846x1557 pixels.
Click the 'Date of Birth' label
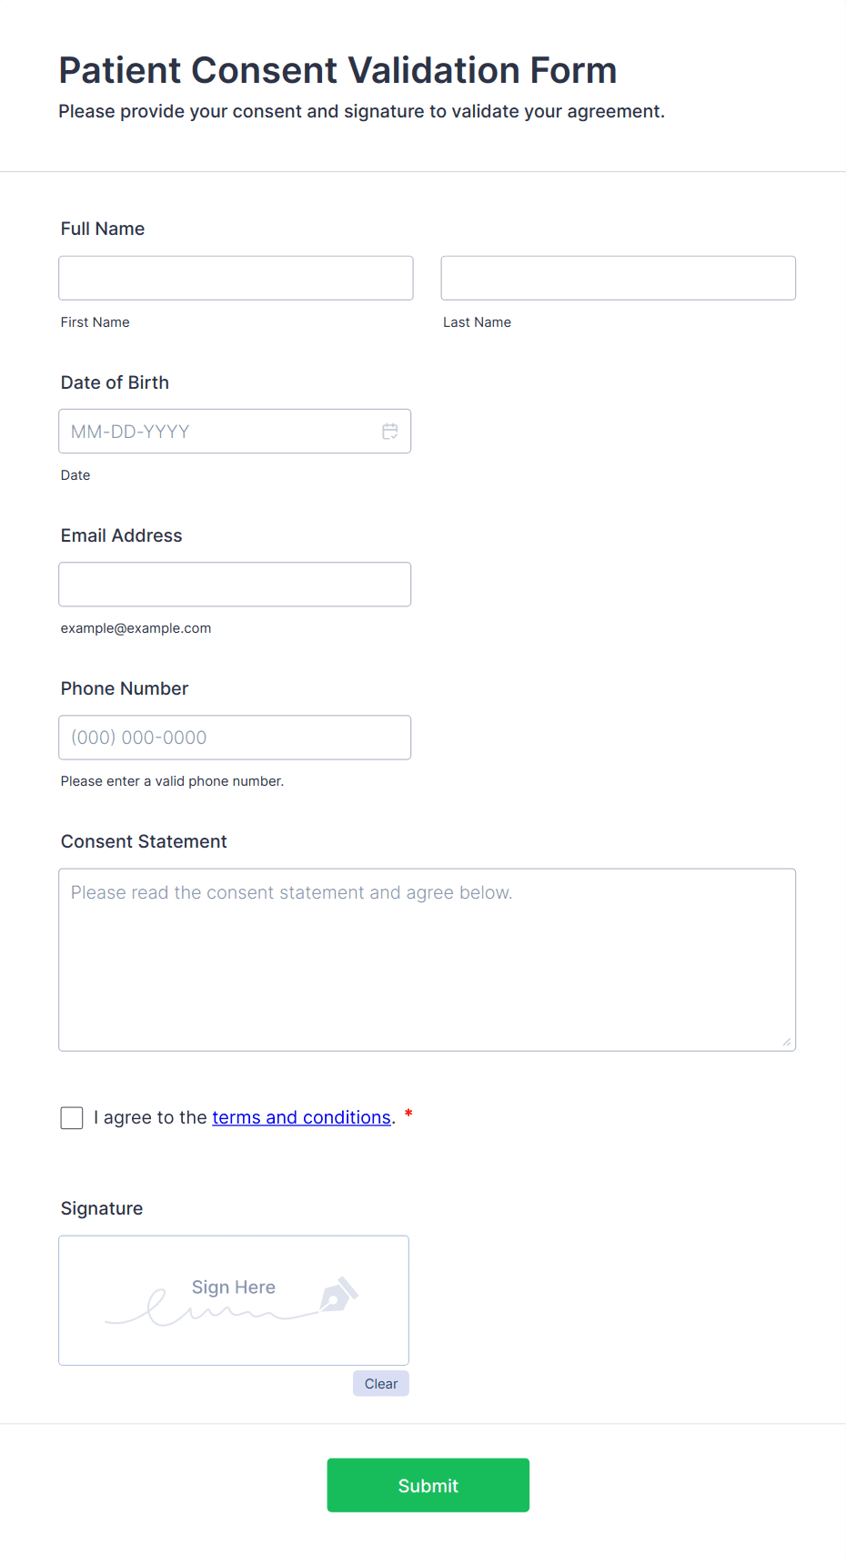pos(115,382)
